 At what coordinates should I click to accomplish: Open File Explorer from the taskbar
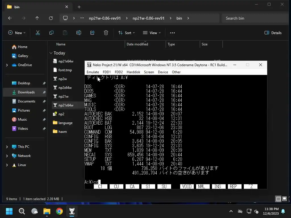(47, 211)
